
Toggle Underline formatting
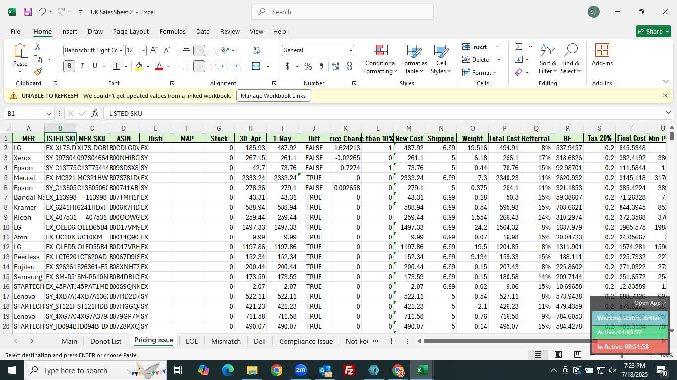95,66
